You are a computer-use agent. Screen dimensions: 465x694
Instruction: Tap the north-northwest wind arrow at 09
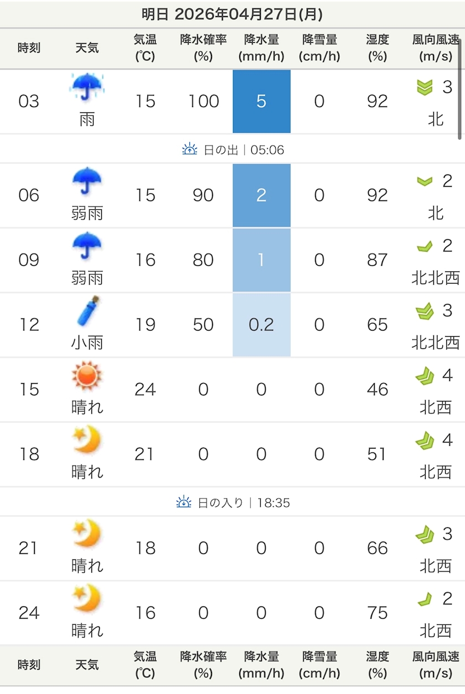point(425,246)
